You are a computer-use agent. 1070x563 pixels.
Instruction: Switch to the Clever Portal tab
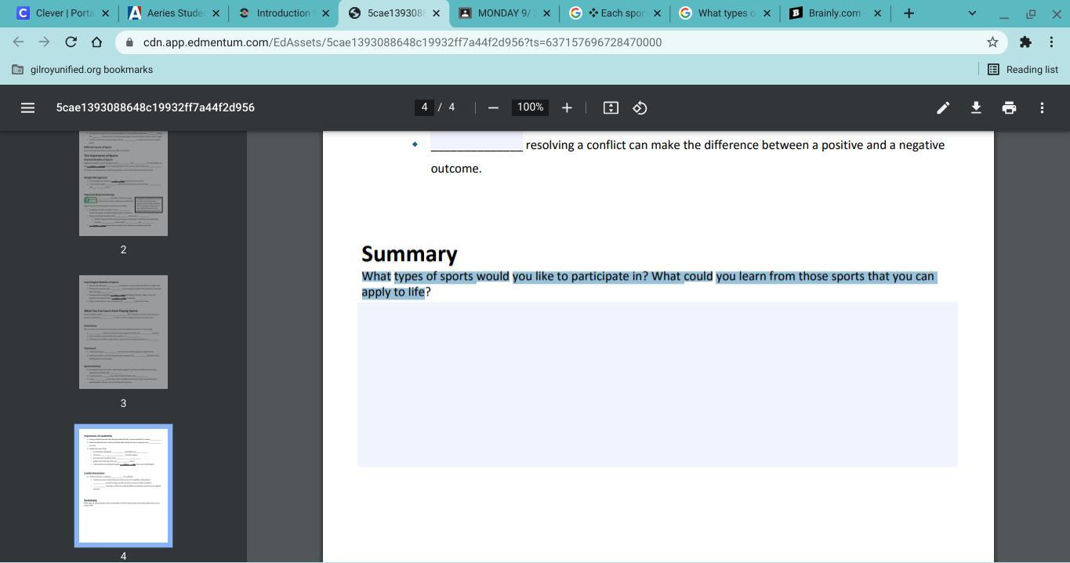63,13
